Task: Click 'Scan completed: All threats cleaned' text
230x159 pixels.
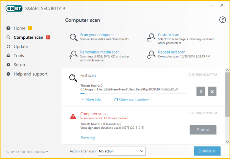Action: (104, 118)
